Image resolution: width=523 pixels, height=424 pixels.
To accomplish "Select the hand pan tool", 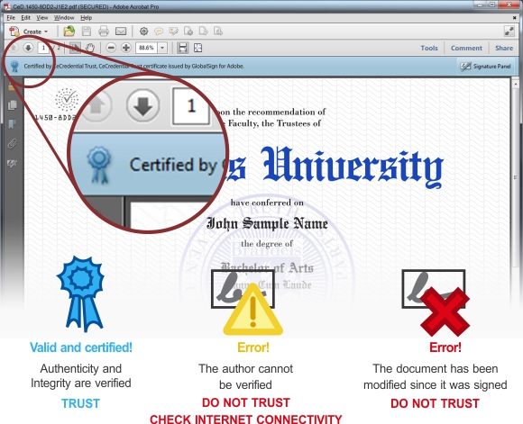I will click(90, 48).
